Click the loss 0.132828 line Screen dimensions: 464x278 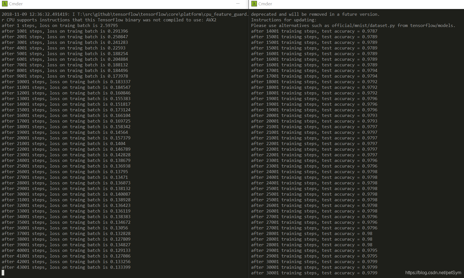click(x=66, y=234)
